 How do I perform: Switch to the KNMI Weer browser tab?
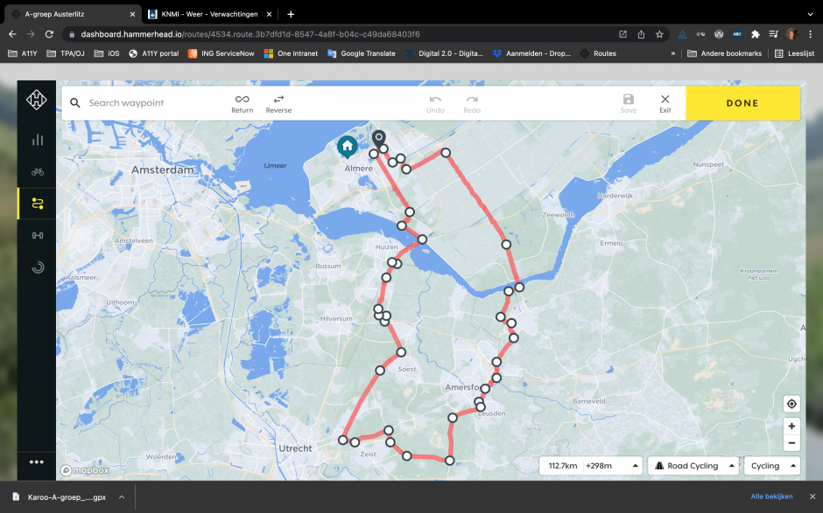[x=208, y=14]
